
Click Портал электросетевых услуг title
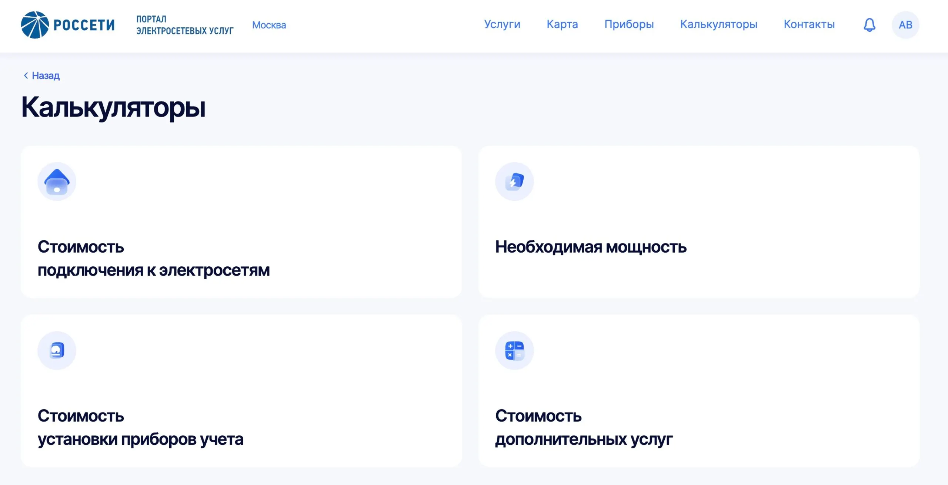pyautogui.click(x=184, y=25)
